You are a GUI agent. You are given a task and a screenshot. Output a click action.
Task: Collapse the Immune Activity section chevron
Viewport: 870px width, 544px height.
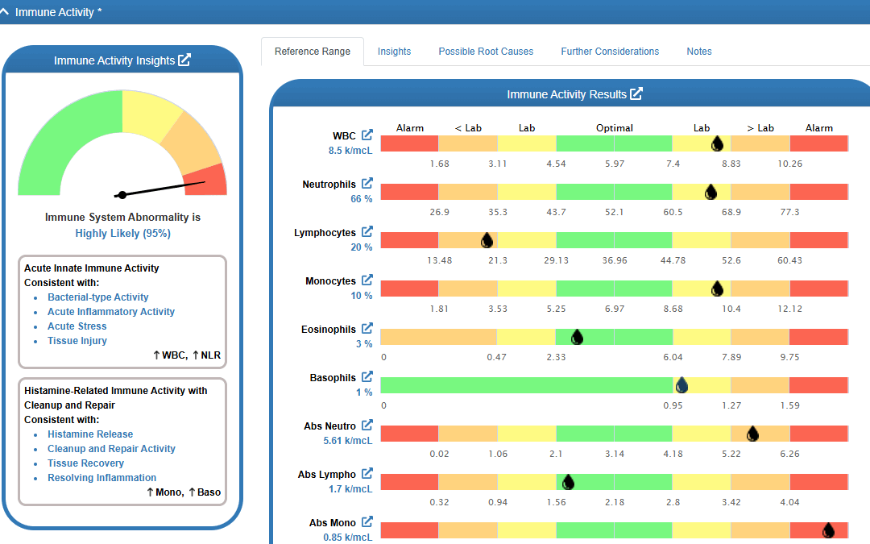5,11
